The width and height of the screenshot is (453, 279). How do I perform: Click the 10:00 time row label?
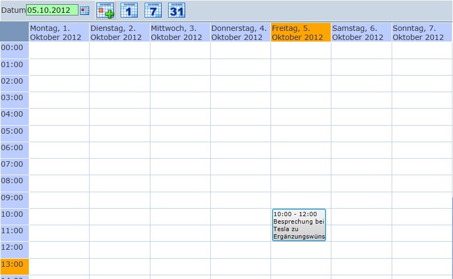pyautogui.click(x=14, y=214)
